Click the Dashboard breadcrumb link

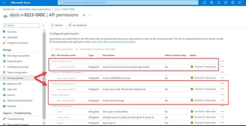coord(9,9)
